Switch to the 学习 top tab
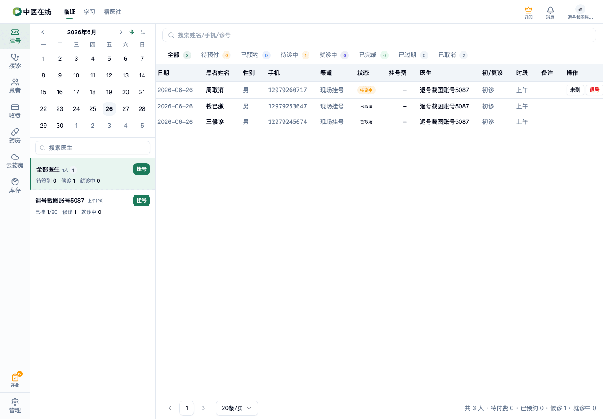 point(90,12)
